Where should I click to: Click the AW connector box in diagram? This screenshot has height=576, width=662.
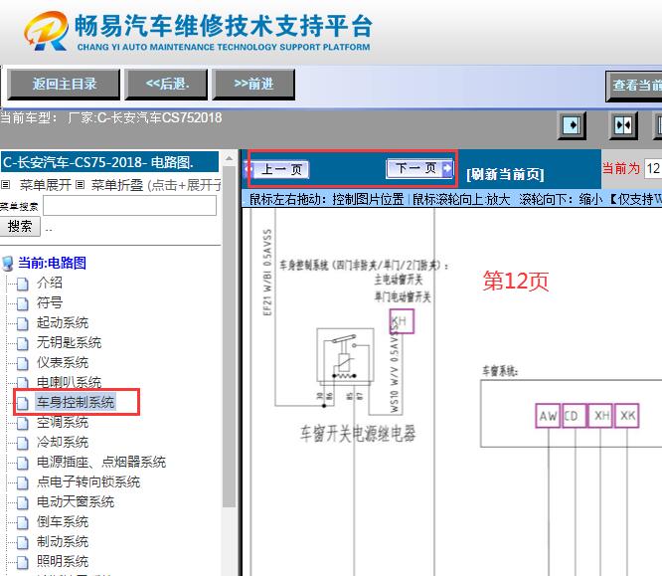548,416
